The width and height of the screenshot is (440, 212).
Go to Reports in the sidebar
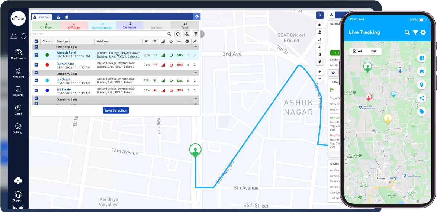point(18,91)
